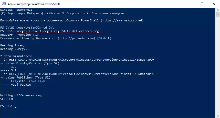Click the underlined regdiff.exe command line

tap(59, 31)
